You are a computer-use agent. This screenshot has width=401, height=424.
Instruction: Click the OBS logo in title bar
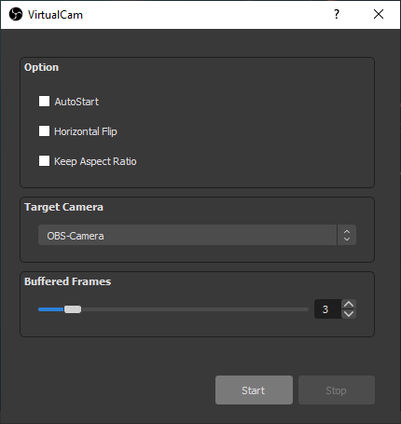16,14
